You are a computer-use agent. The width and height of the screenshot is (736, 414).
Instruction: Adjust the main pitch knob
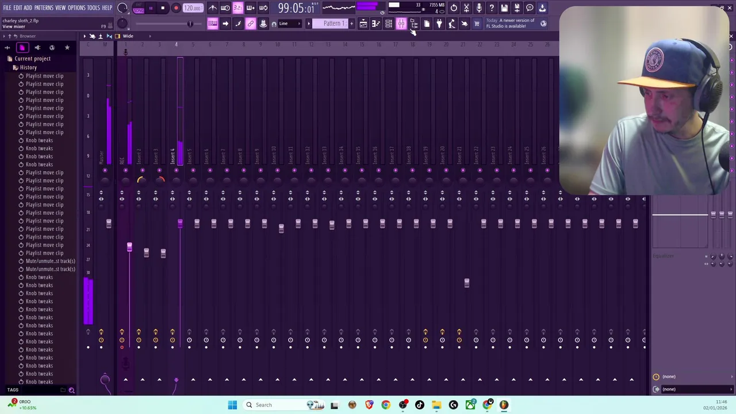coord(122,24)
